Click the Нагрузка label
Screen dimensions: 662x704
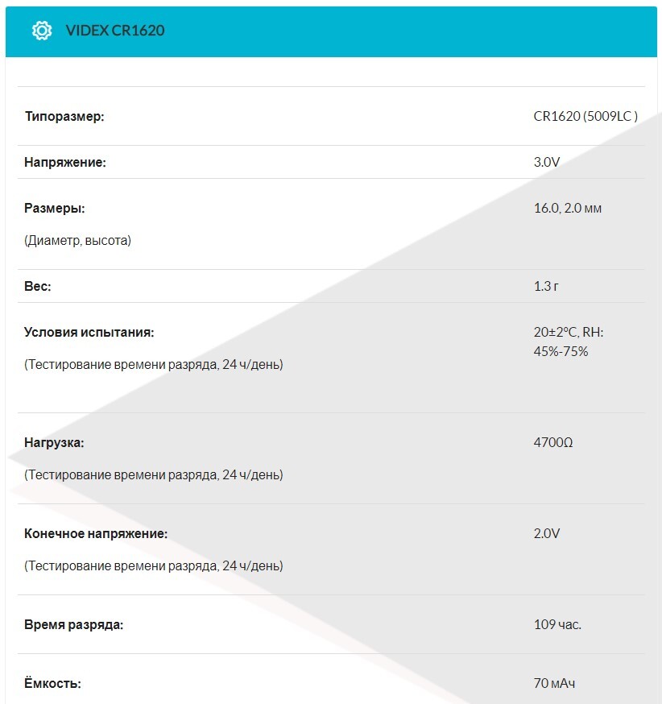(x=54, y=443)
